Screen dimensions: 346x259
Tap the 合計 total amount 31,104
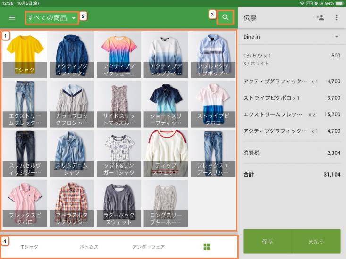pyautogui.click(x=332, y=175)
